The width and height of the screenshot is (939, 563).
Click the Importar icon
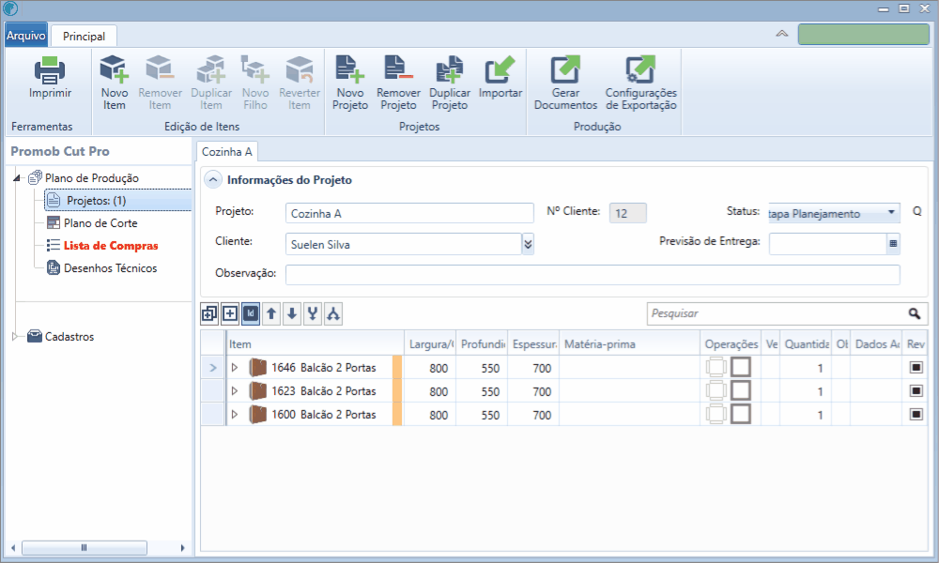[500, 70]
